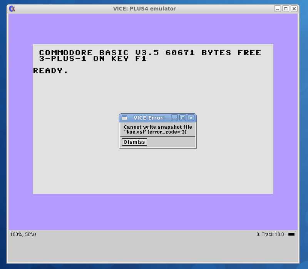
Task: Click the window icon on the VICE Error dialog
Action: click(124, 118)
